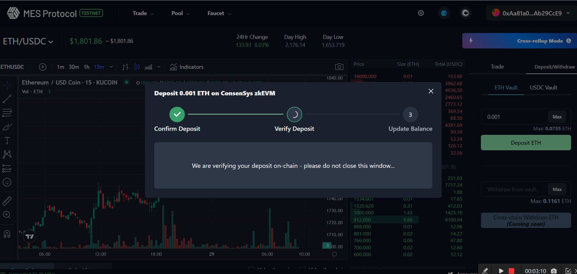The width and height of the screenshot is (577, 274).
Task: Open chart settings gear near time axis
Action: (x=334, y=254)
